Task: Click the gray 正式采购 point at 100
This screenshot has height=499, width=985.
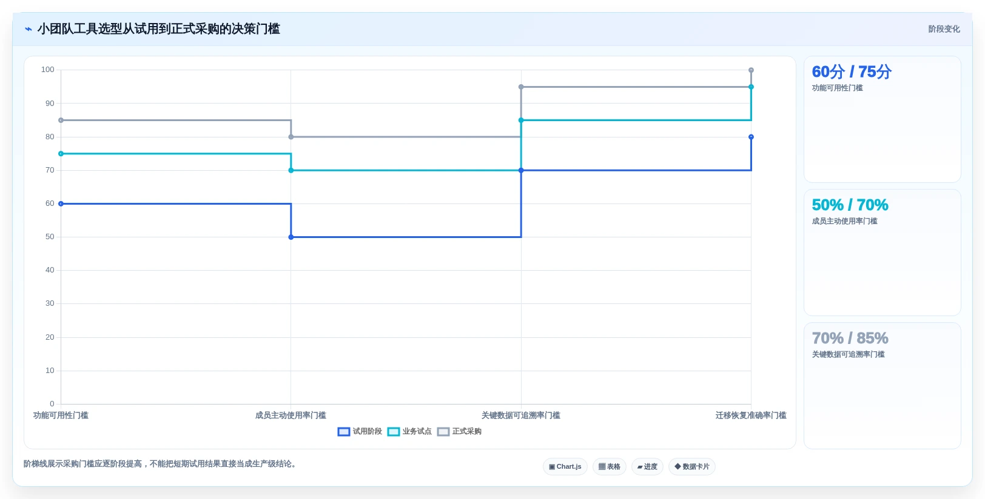Action: (x=751, y=70)
